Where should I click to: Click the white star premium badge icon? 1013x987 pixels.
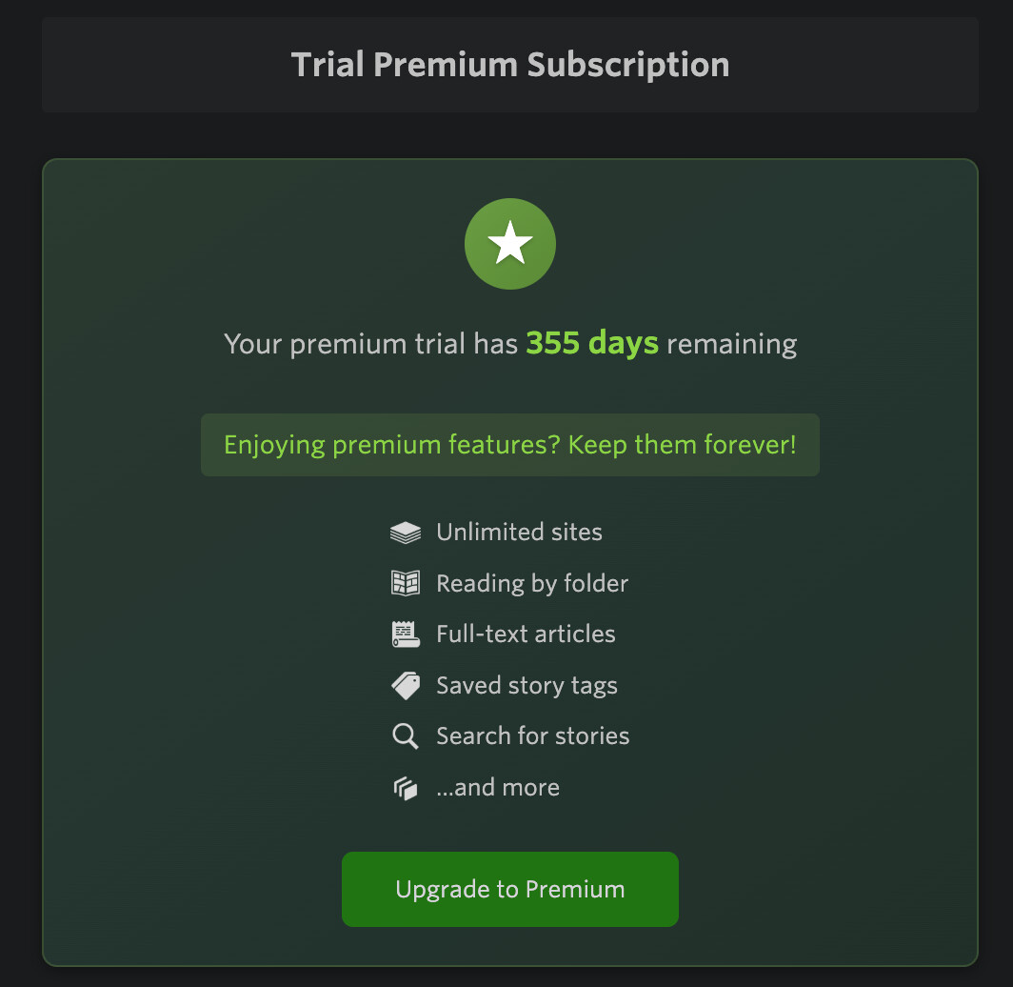coord(510,244)
